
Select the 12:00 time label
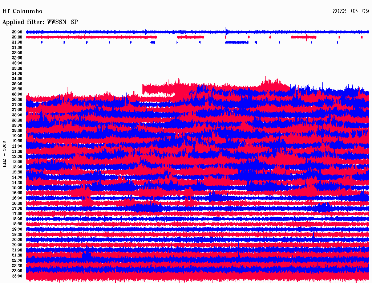17,156
